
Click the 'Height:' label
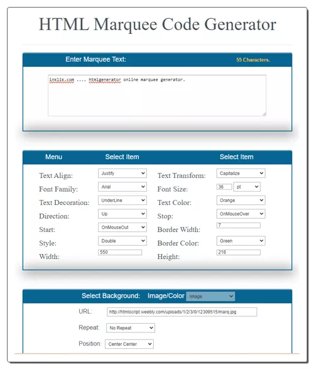click(x=168, y=256)
